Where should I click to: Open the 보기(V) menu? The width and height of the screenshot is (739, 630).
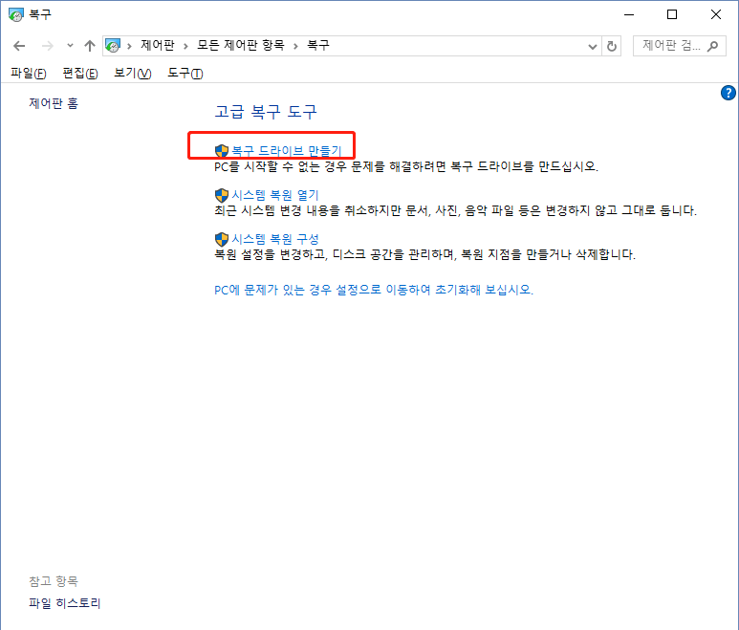pyautogui.click(x=132, y=74)
